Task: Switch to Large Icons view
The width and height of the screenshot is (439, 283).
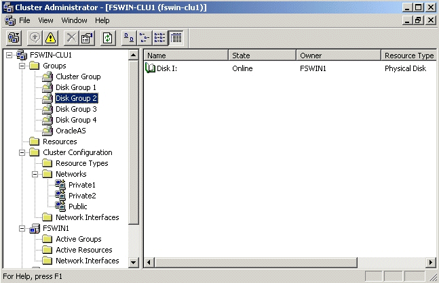Action: pyautogui.click(x=129, y=38)
